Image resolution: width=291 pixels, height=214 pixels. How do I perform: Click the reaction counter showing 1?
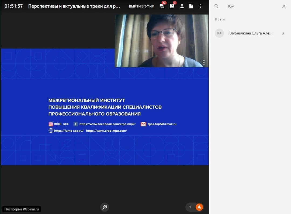click(x=190, y=207)
